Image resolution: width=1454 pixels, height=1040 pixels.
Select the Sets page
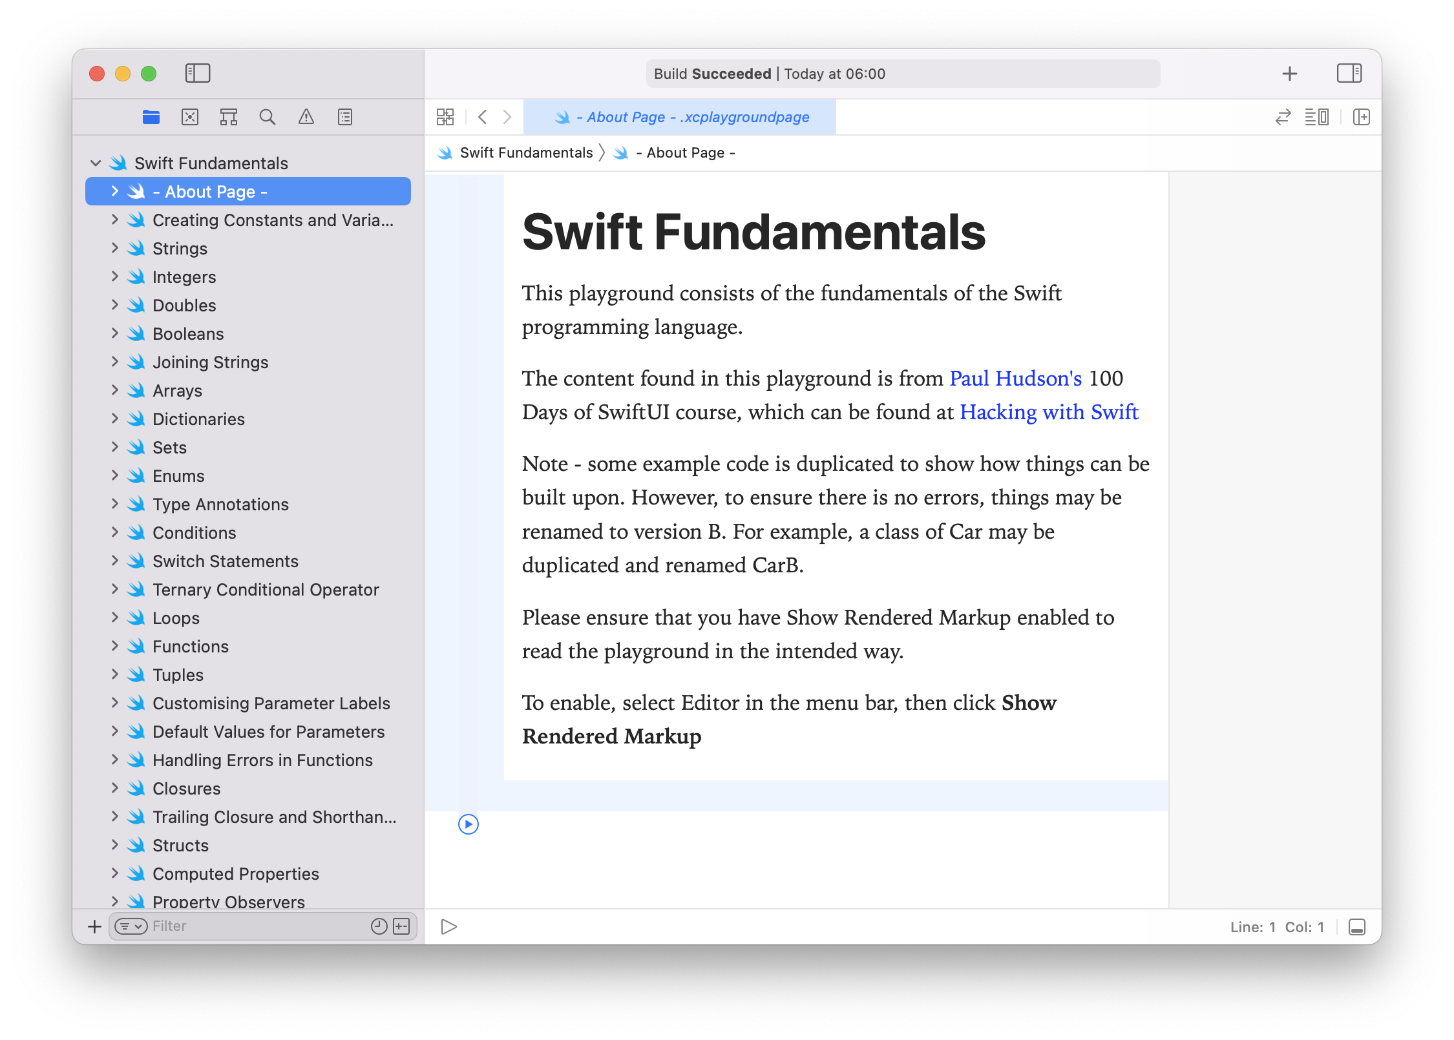(x=248, y=448)
